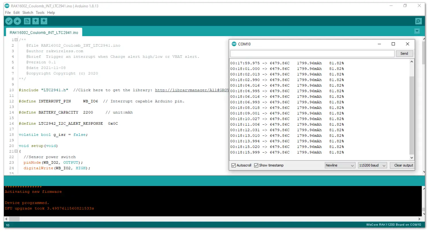This screenshot has width=432, height=232.
Task: Click the 'pinMode(WB_IO2, OUTPUT);' line
Action: click(x=53, y=162)
